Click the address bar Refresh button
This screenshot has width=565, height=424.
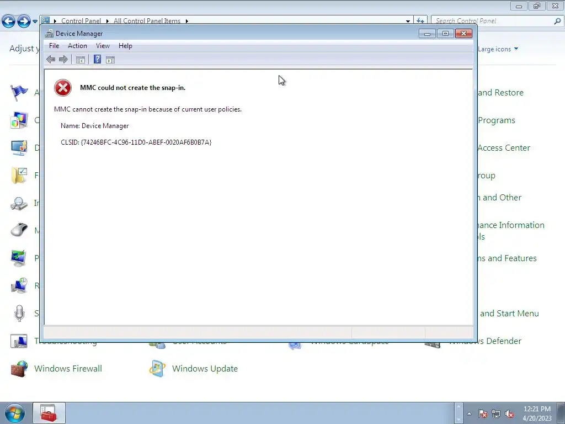click(x=420, y=21)
